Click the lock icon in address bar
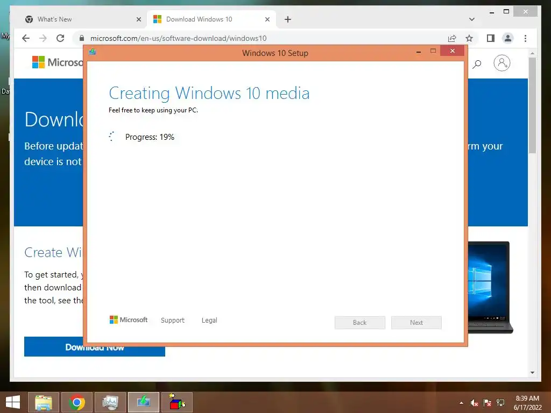Screen dimensions: 551x413 point(82,38)
